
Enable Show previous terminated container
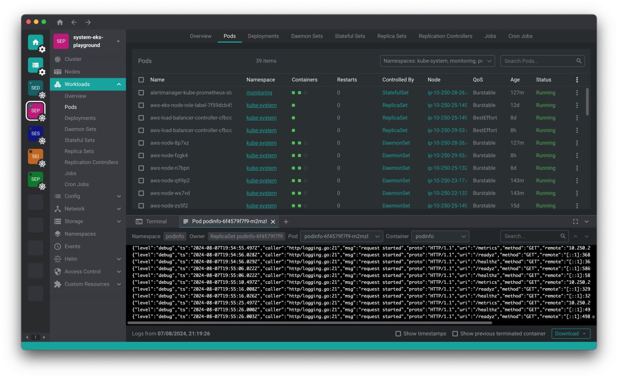(455, 334)
